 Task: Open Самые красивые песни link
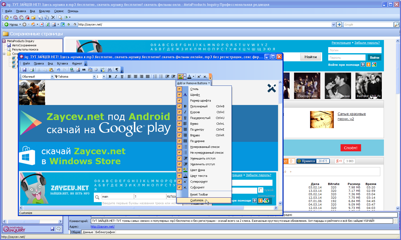[x=352, y=116]
